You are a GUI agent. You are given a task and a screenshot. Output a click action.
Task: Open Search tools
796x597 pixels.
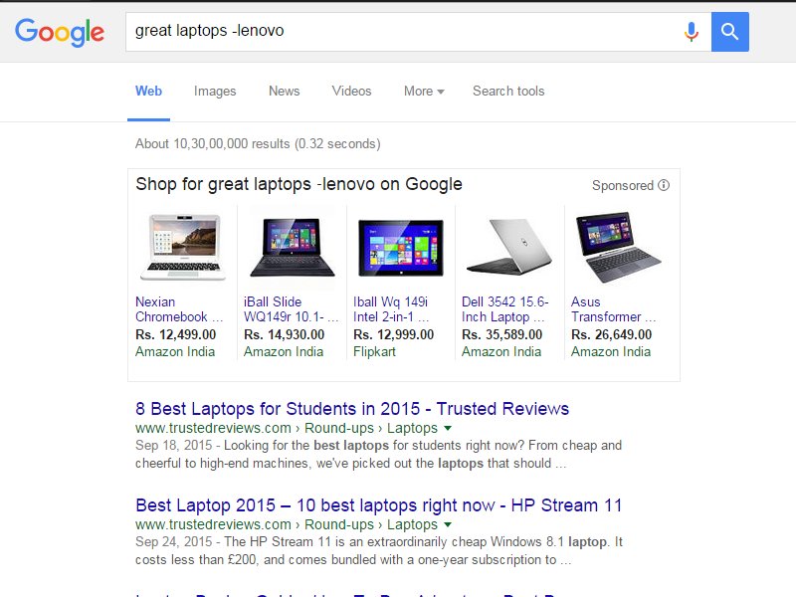(x=508, y=92)
